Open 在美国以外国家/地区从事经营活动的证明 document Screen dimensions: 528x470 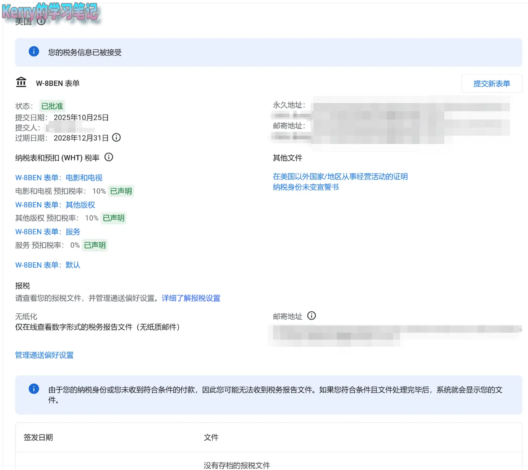point(339,176)
